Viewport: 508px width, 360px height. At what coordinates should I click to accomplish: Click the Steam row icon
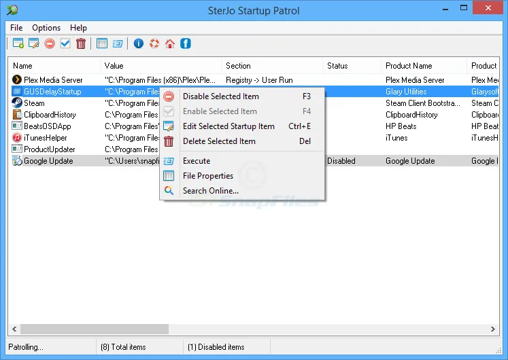click(x=17, y=103)
